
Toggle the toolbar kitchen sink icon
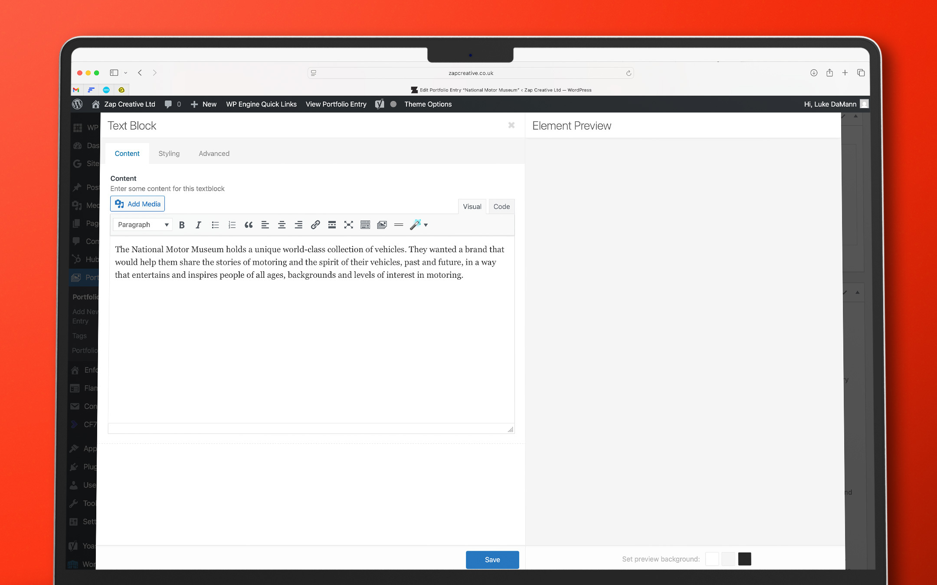pyautogui.click(x=365, y=225)
